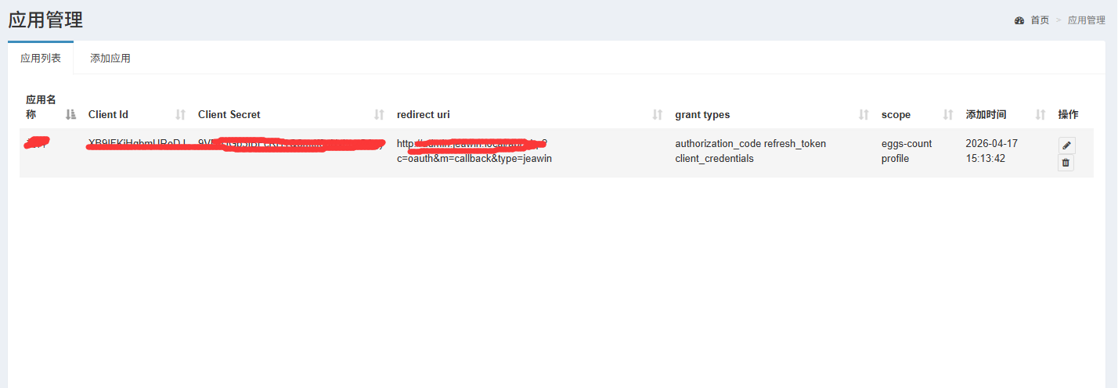Screen dimensions: 1118x388
Task: Open the 添加应用 tab
Action: pos(110,58)
